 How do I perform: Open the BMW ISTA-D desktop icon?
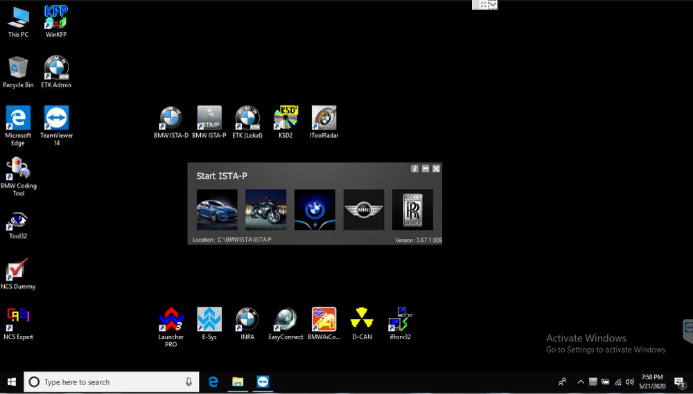pos(171,123)
